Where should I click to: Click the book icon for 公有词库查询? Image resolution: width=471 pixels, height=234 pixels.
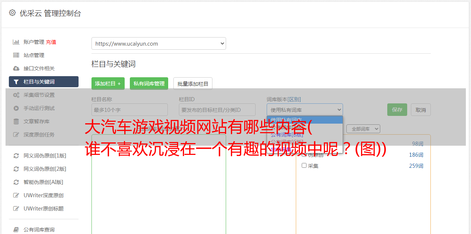pos(16,230)
